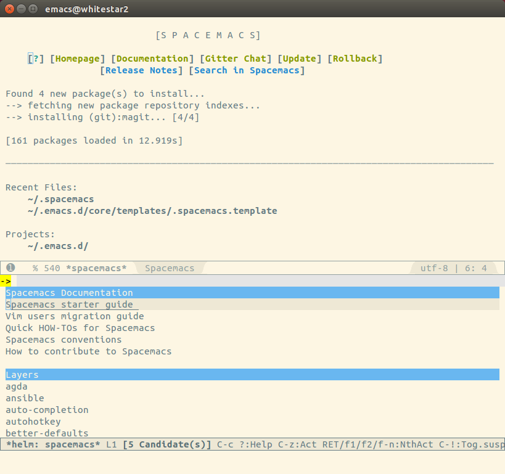Select Vim users migration guide
This screenshot has width=505, height=474.
tap(75, 316)
